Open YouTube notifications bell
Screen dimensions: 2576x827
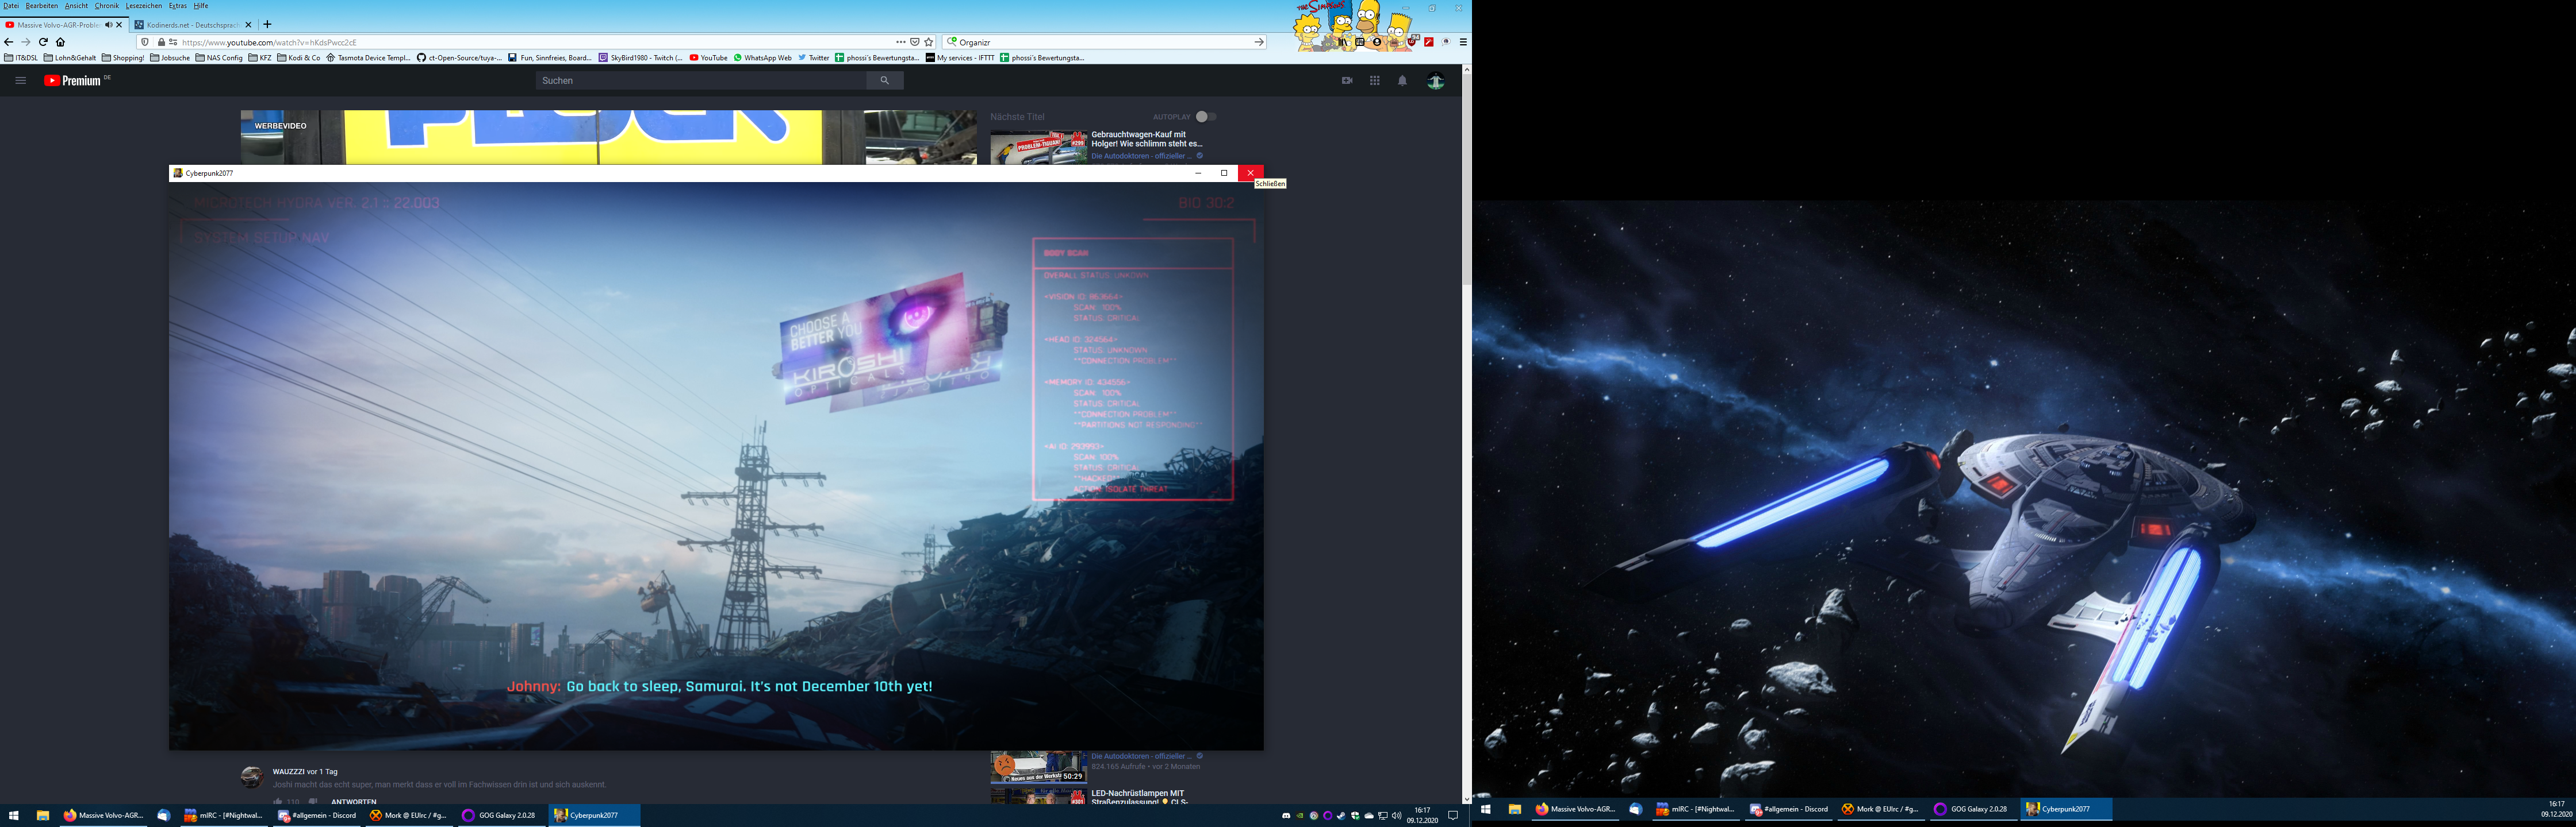point(1402,81)
